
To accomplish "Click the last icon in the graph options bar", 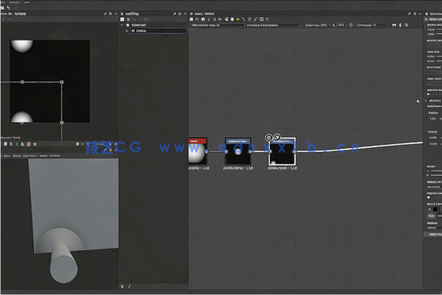I will pos(406,25).
